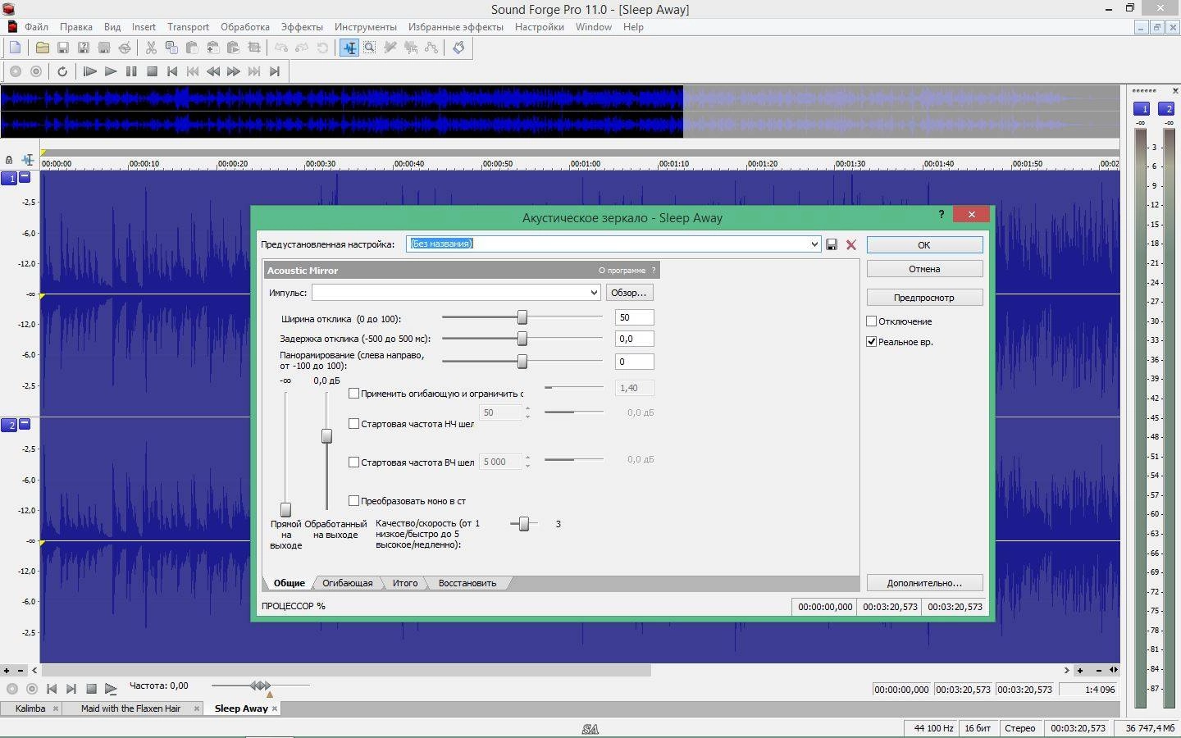This screenshot has height=738, width=1181.
Task: Open the О программе link
Action: pos(622,271)
